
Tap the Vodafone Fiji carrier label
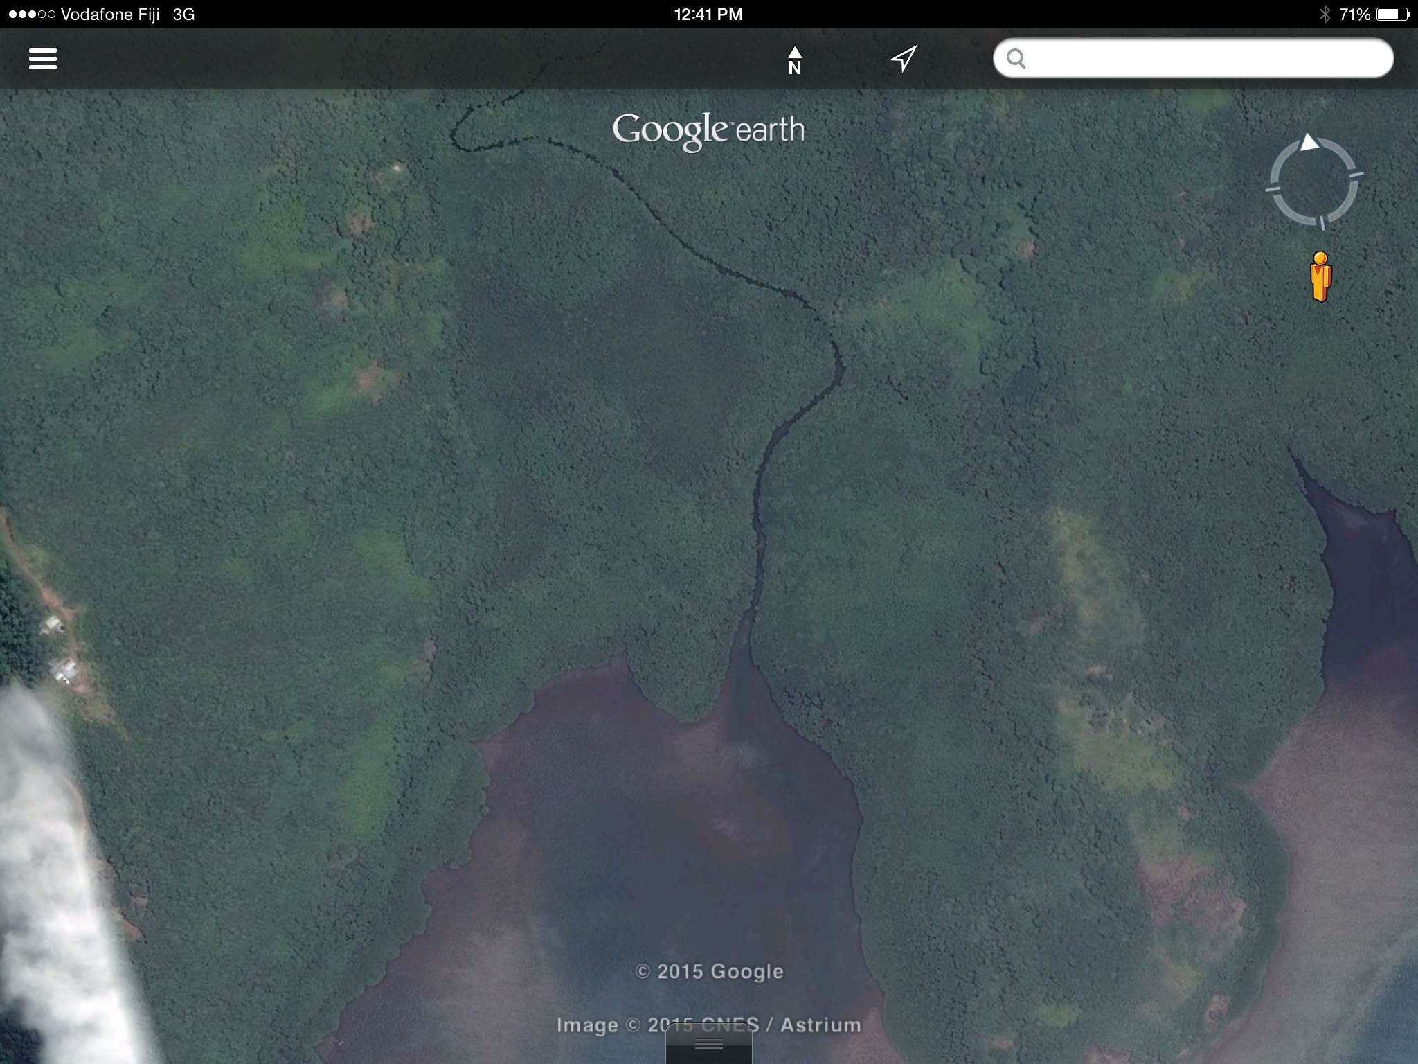pos(110,15)
